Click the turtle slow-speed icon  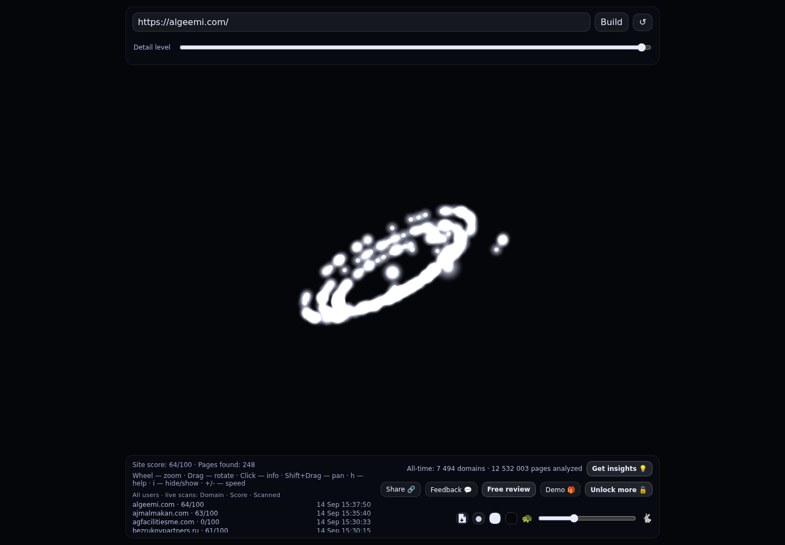point(527,518)
